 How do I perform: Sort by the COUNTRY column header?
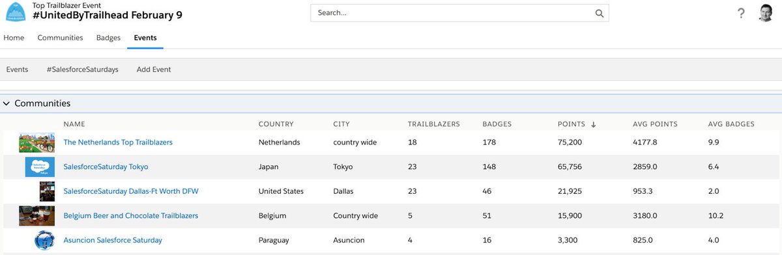pyautogui.click(x=276, y=124)
